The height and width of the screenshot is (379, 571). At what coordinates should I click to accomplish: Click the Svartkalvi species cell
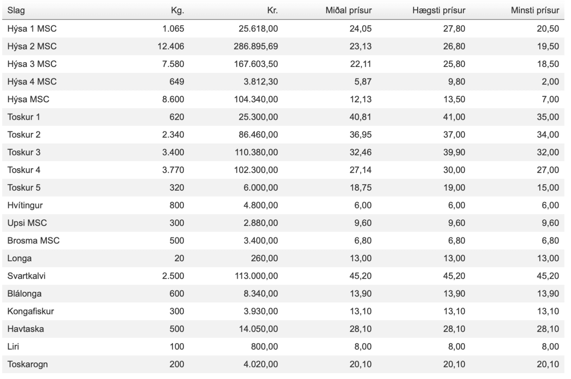pyautogui.click(x=26, y=276)
